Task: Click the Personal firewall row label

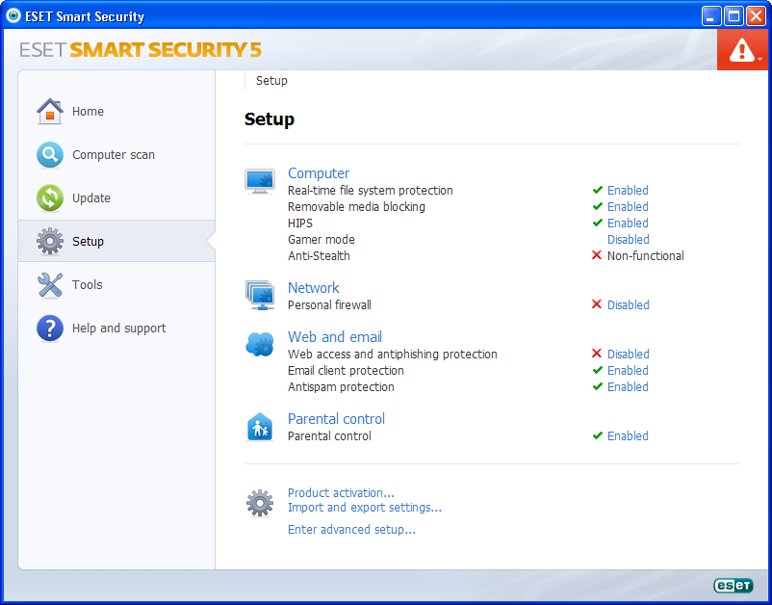Action: coord(329,305)
